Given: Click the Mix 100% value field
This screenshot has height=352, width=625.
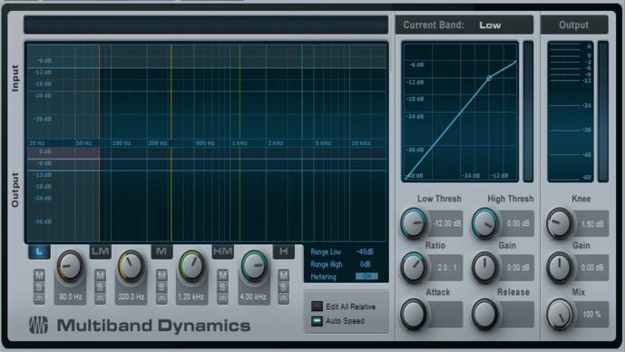Looking at the screenshot, I should coord(592,315).
